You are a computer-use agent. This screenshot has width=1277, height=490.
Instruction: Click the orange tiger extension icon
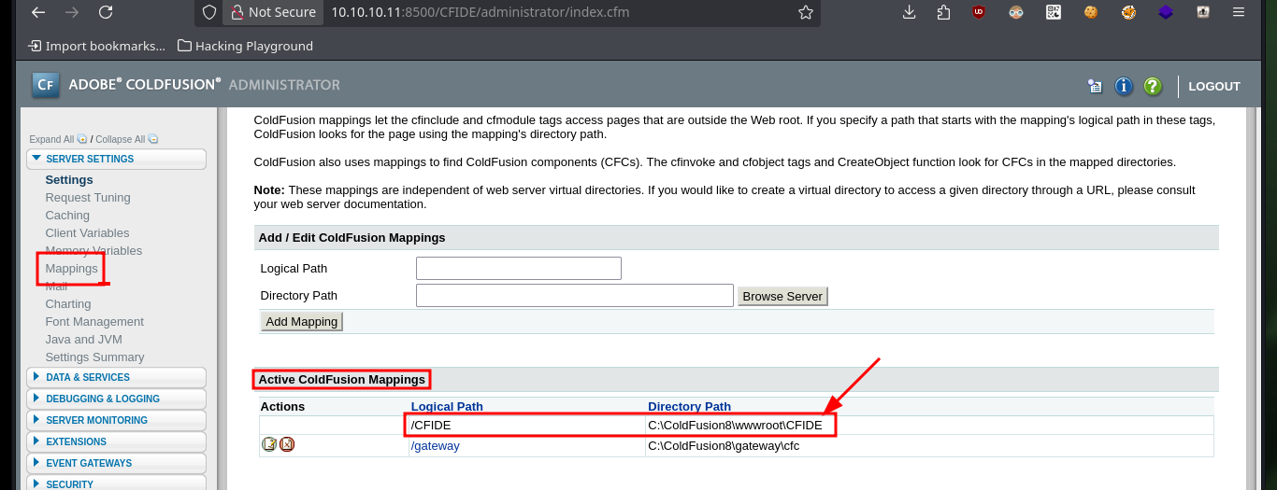[x=1128, y=12]
